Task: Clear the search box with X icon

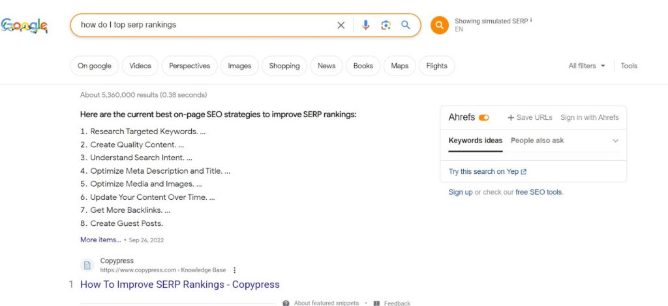Action: tap(341, 25)
